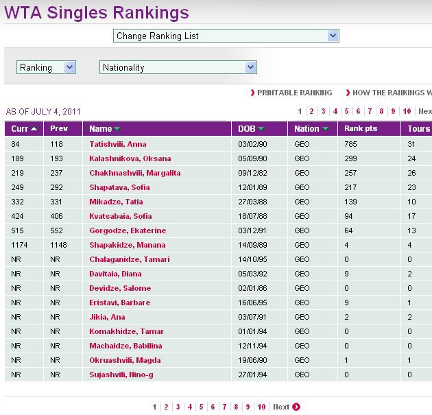432x415 pixels.
Task: Click Next text in bottom pagination
Action: tap(281, 407)
